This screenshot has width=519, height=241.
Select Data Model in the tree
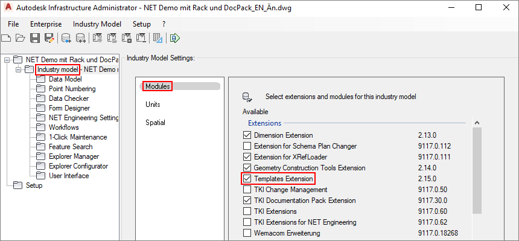[x=65, y=79]
